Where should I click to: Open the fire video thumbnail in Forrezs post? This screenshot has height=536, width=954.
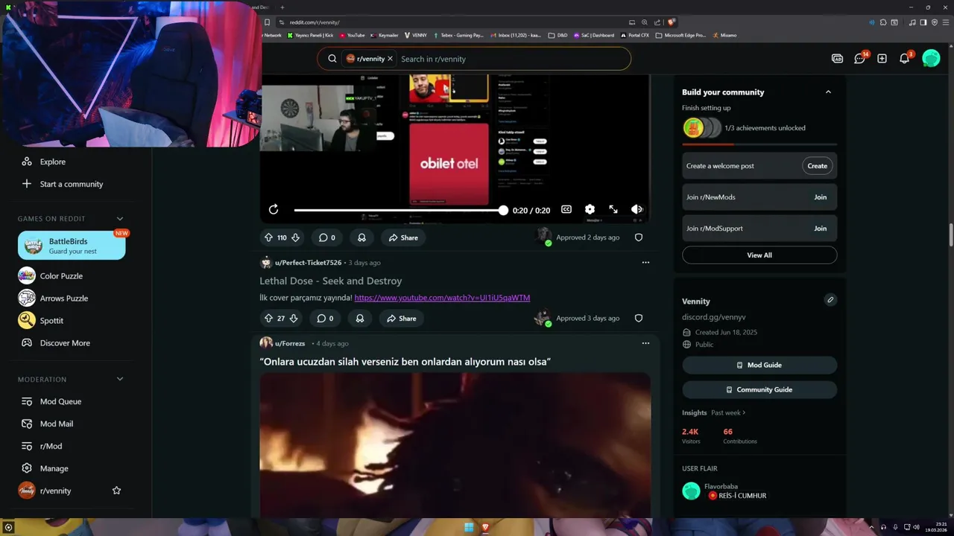coord(455,445)
